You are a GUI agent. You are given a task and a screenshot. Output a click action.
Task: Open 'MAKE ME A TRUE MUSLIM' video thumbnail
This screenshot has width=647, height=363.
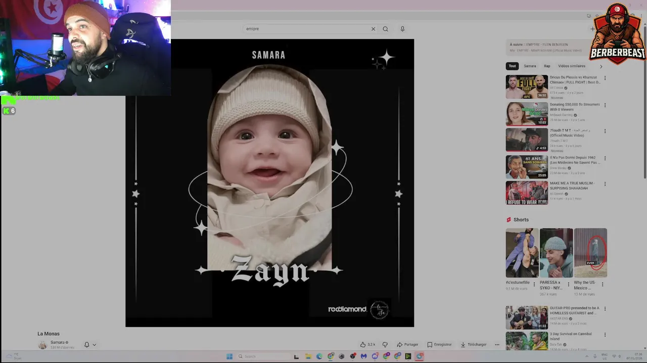(x=527, y=193)
